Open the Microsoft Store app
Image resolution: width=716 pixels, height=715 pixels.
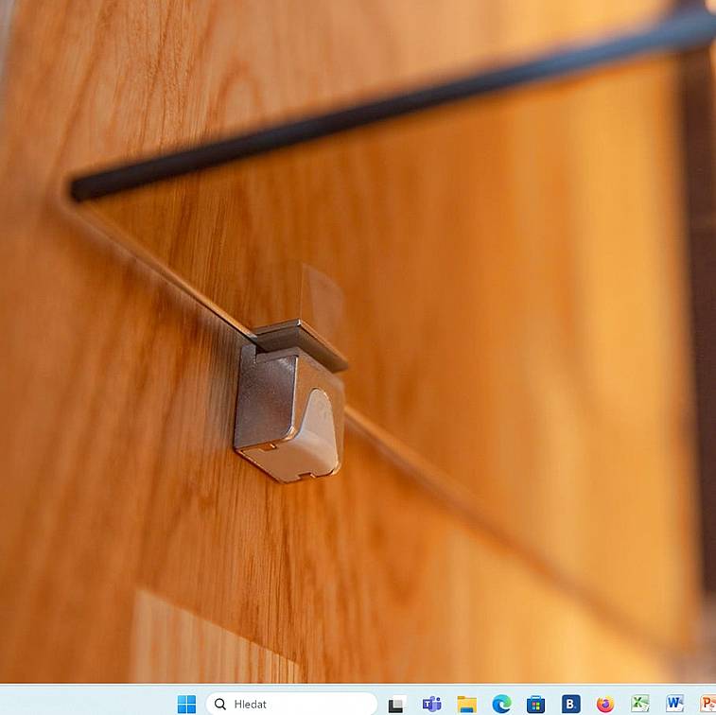tap(535, 704)
